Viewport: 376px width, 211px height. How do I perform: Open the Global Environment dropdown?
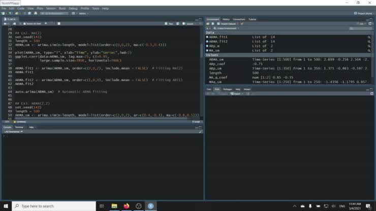click(227, 28)
